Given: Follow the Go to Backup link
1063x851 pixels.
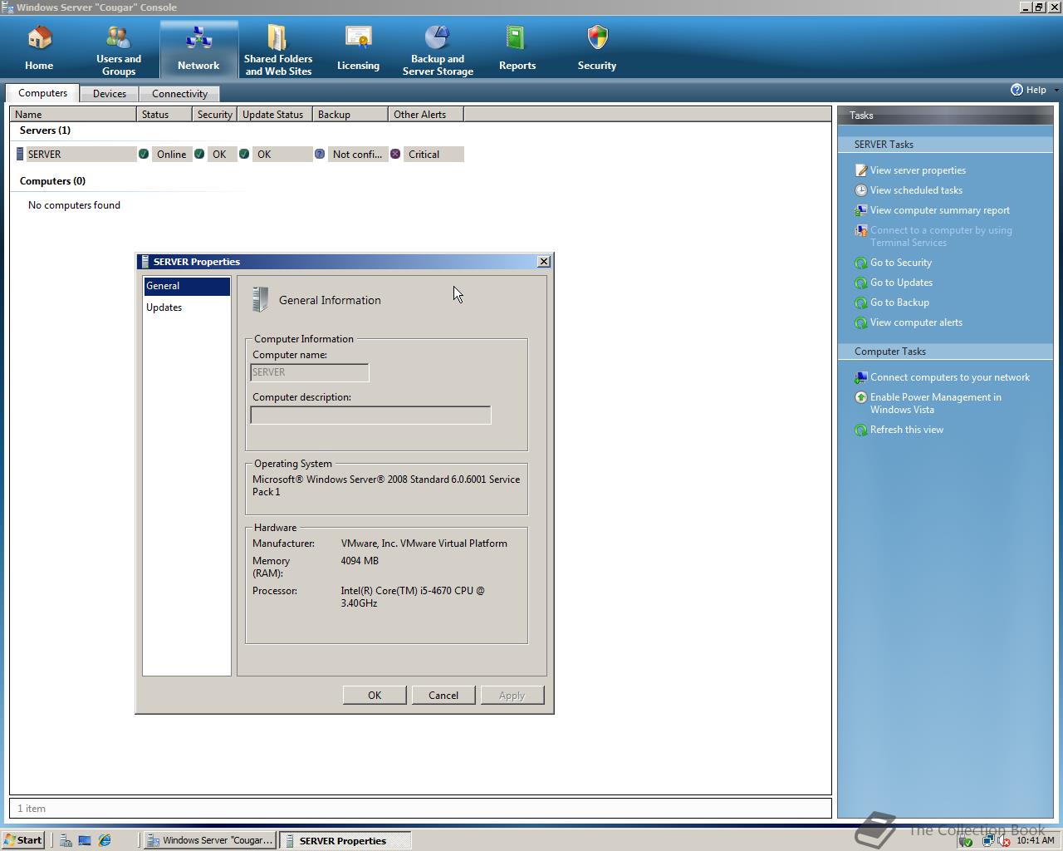Looking at the screenshot, I should [899, 303].
